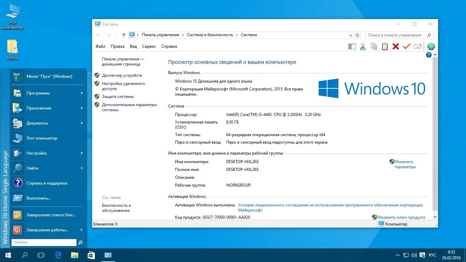This screenshot has height=262, width=466.
Task: Open the Classic Shell settings shell icon
Action: coord(431,46)
